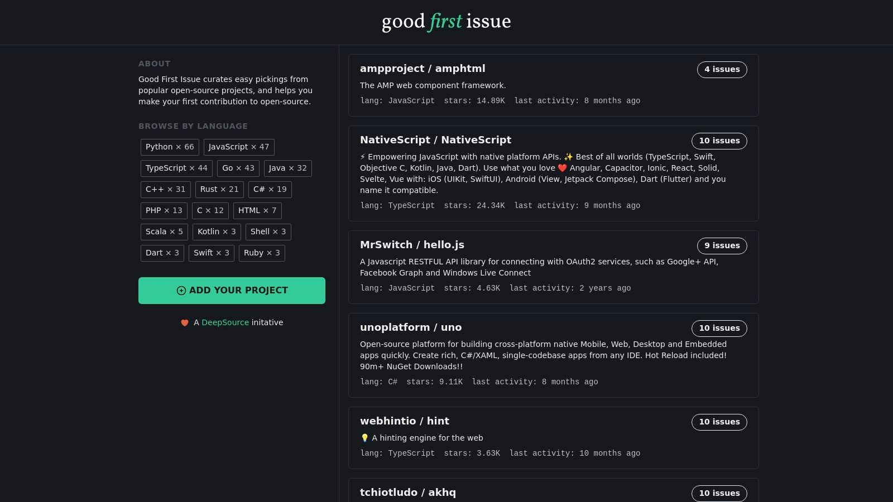Viewport: 893px width, 502px height.
Task: Open the DeepSource link
Action: 225,323
